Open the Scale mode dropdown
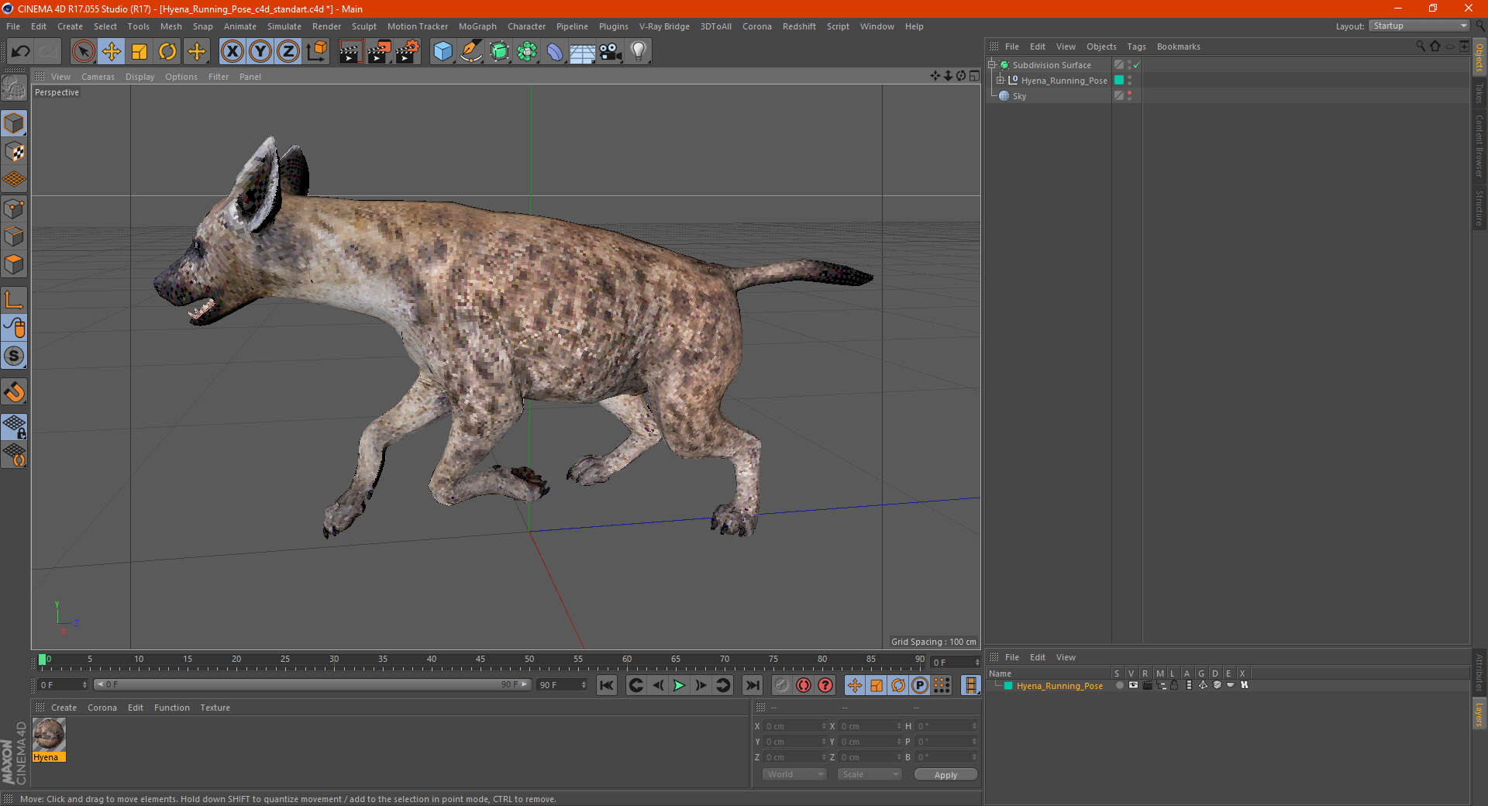 pyautogui.click(x=870, y=774)
